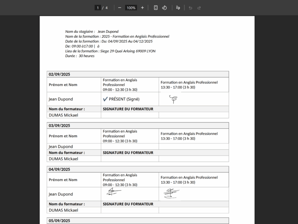Click the SIGNATURE DU FORMATEUR cell
The width and height of the screenshot is (298, 224).
click(128, 109)
